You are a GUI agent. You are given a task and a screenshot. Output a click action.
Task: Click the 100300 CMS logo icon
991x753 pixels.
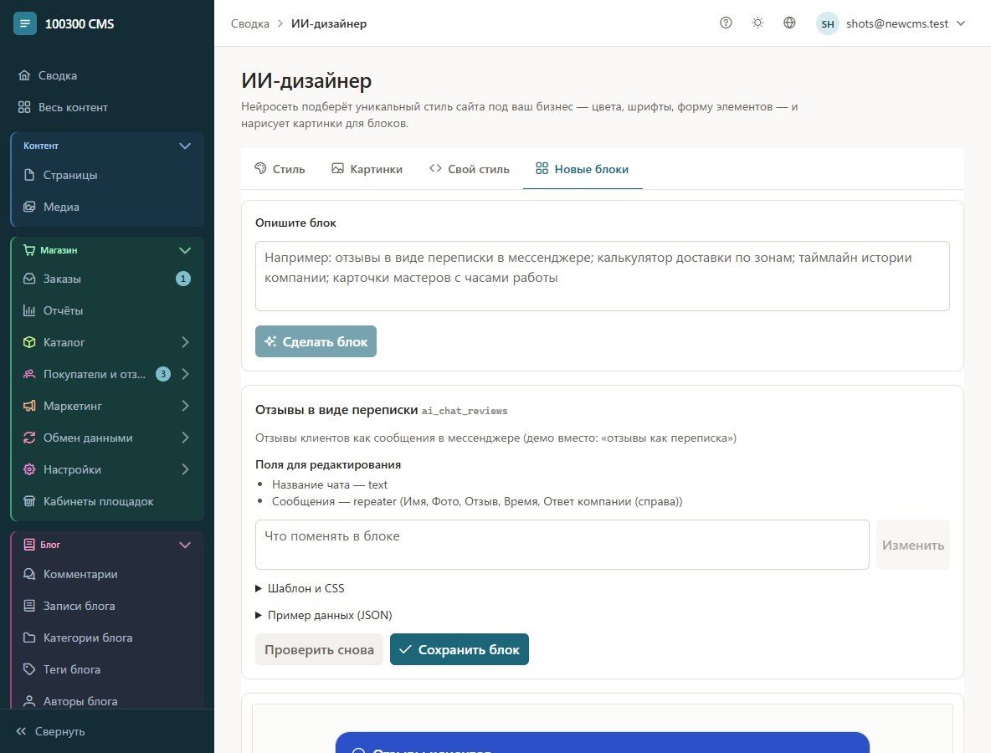[x=24, y=23]
